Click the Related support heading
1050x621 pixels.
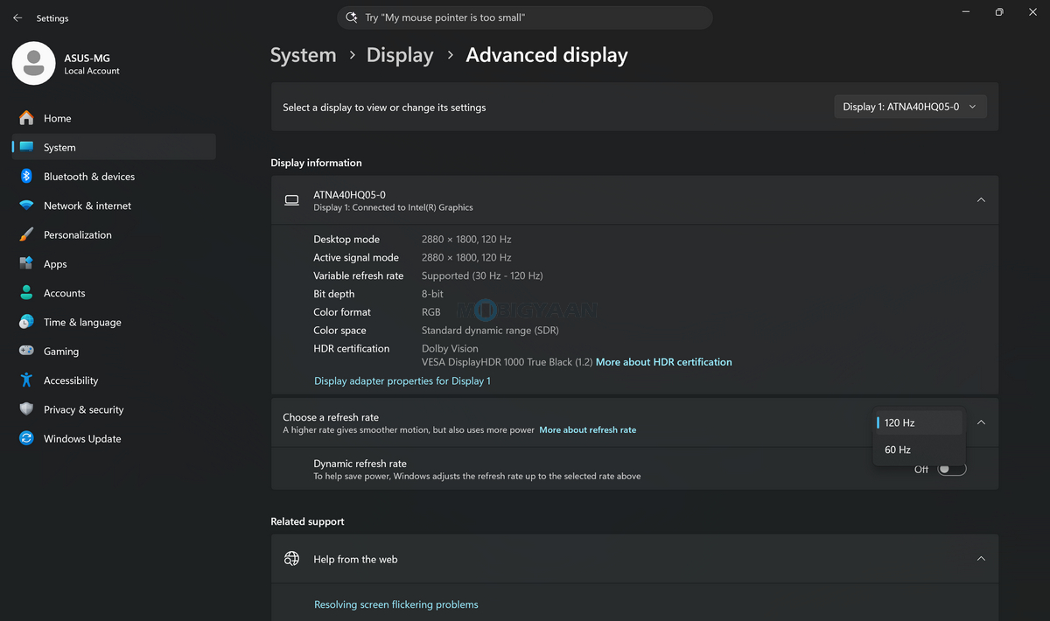(x=307, y=521)
